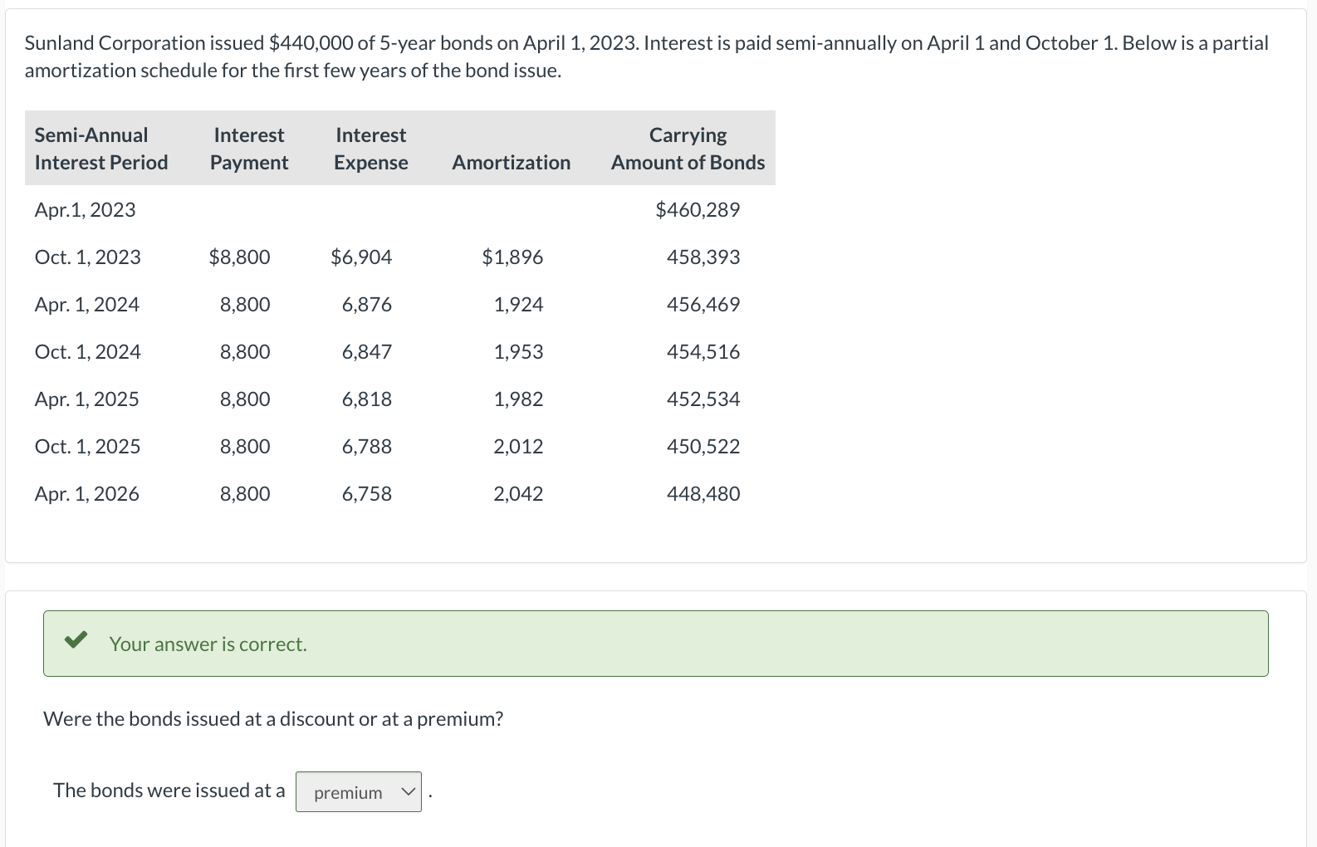Click the 1,953 amortization value
The image size is (1317, 847).
pos(519,352)
